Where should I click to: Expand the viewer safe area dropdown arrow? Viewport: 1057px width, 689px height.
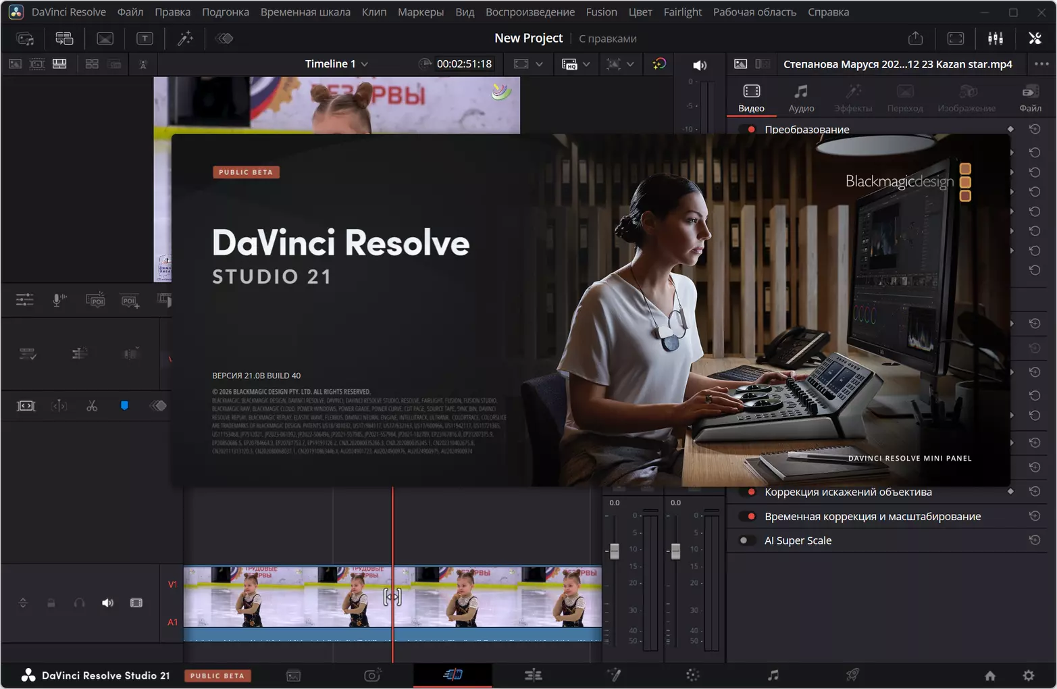point(539,64)
